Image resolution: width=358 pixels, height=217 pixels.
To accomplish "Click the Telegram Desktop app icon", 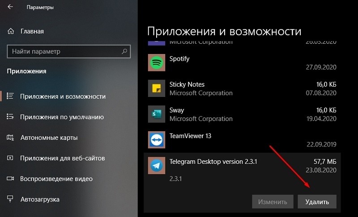I will click(x=156, y=166).
